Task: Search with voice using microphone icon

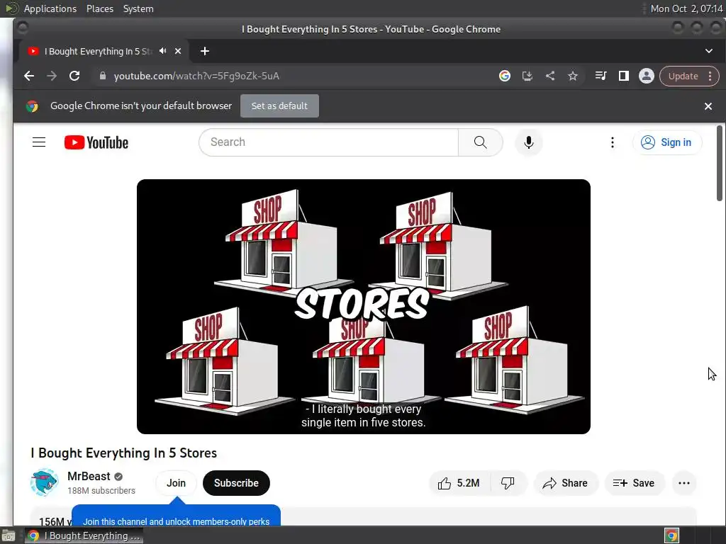Action: pyautogui.click(x=529, y=142)
